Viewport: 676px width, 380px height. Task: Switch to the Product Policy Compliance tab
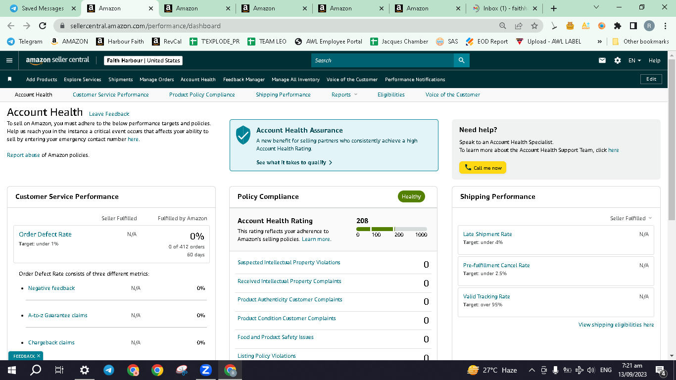coord(202,95)
